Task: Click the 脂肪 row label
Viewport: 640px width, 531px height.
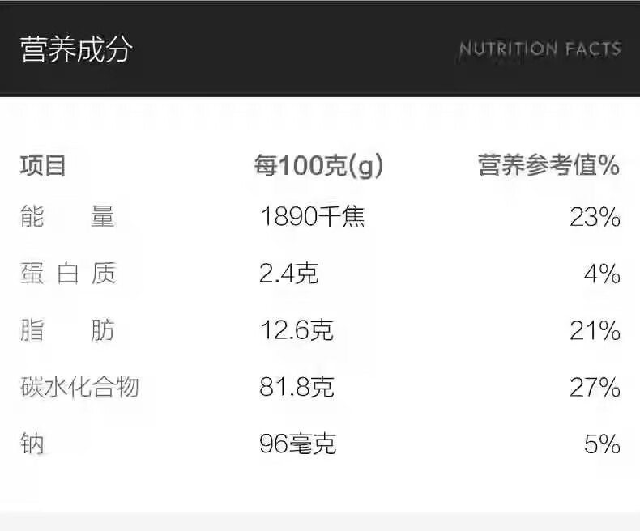Action: (67, 330)
